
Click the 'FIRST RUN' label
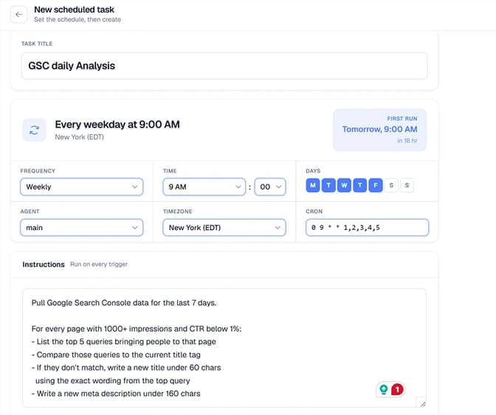coord(402,119)
